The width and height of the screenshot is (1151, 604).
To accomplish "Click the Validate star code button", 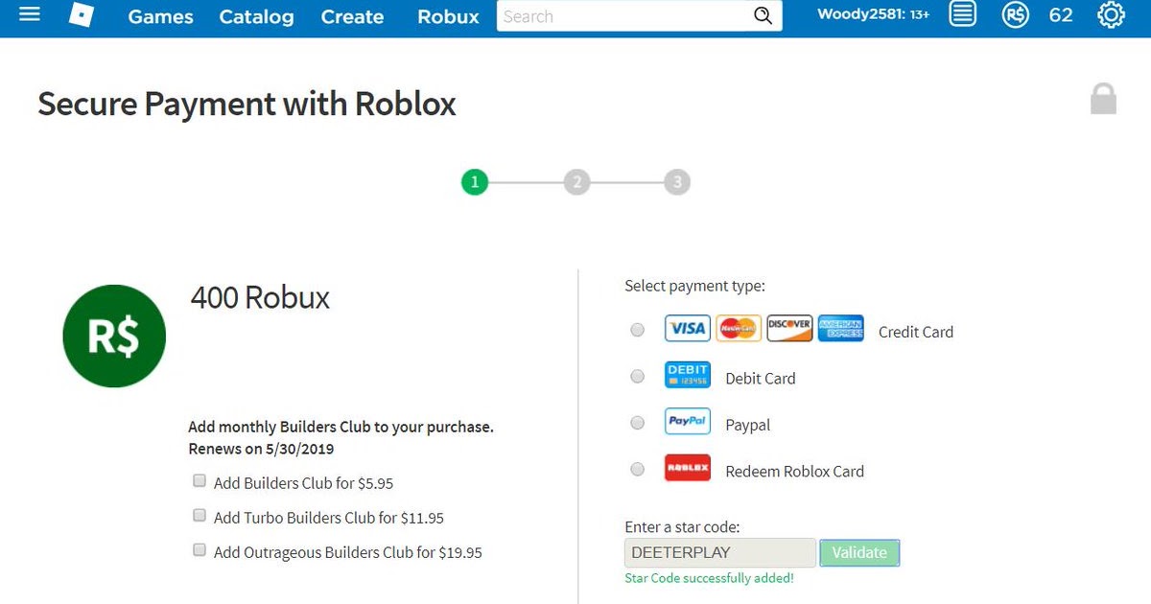I will click(859, 552).
